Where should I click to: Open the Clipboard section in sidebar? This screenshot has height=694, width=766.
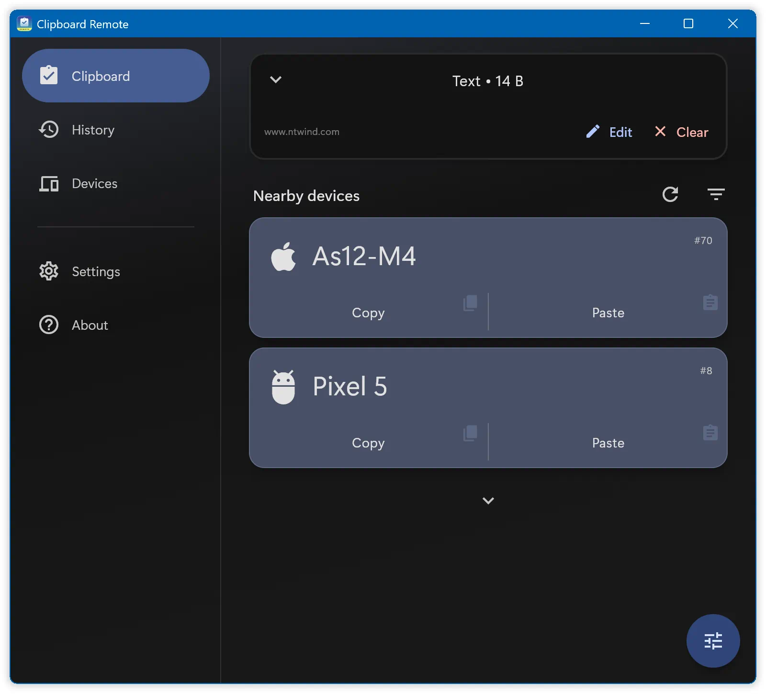pyautogui.click(x=116, y=76)
